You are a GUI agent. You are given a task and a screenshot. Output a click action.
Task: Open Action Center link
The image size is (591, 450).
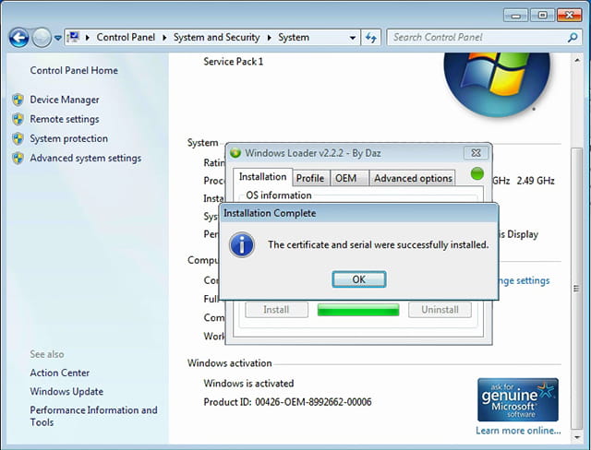(59, 373)
